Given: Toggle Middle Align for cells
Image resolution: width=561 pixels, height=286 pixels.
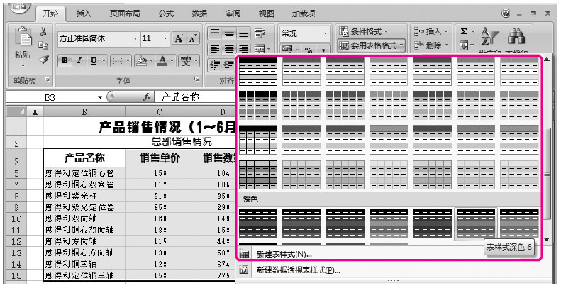Looking at the screenshot, I should (x=229, y=33).
